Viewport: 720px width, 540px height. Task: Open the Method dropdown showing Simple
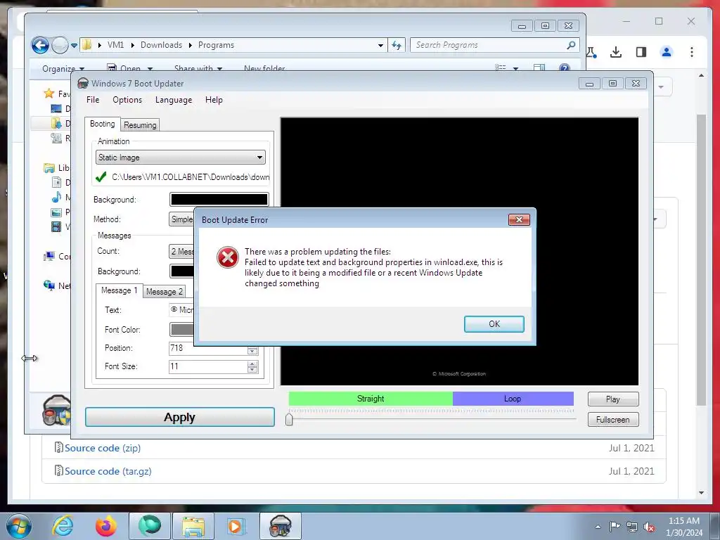pyautogui.click(x=181, y=219)
